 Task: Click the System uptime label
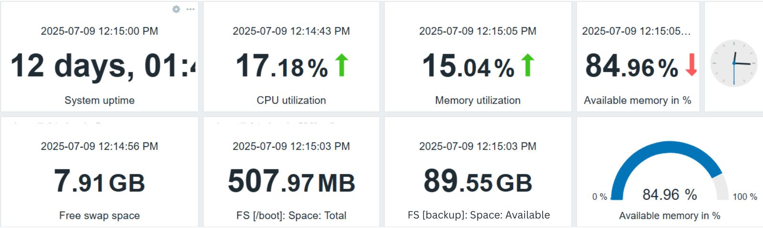100,100
